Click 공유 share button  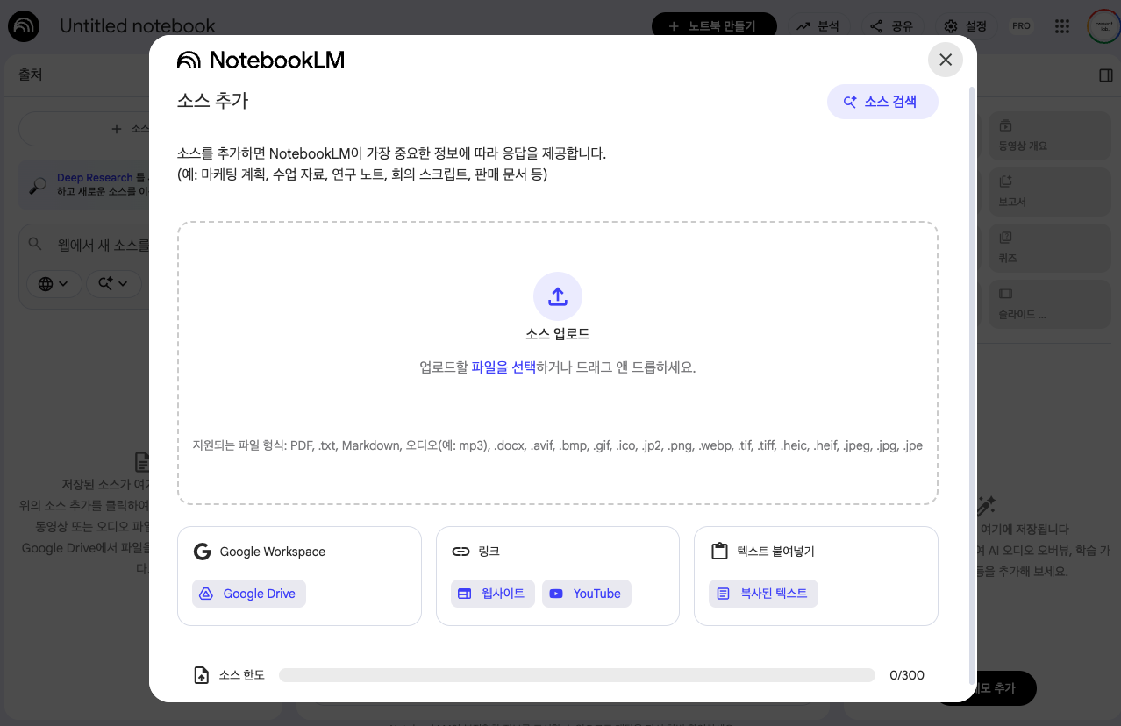point(891,26)
